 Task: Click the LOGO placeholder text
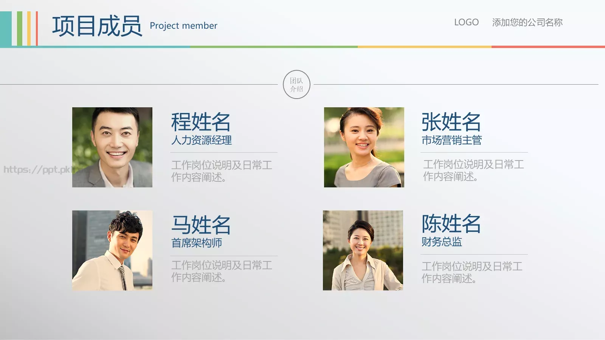(x=466, y=22)
